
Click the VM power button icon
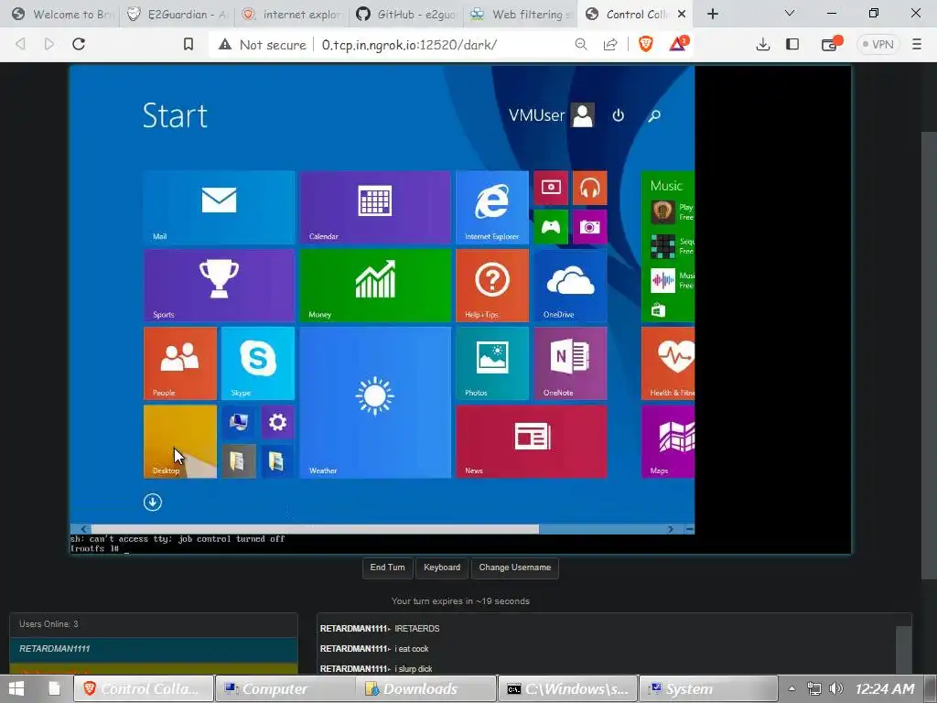pyautogui.click(x=618, y=115)
